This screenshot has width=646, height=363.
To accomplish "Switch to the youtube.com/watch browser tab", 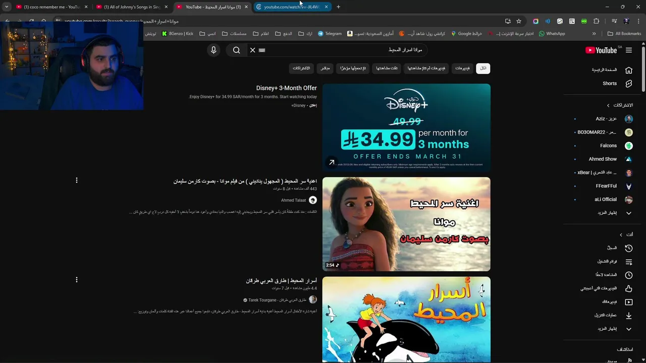I will [x=292, y=7].
